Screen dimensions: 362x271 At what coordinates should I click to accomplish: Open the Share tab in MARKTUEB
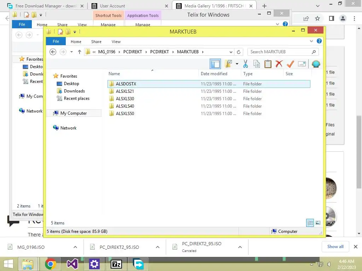click(x=96, y=42)
